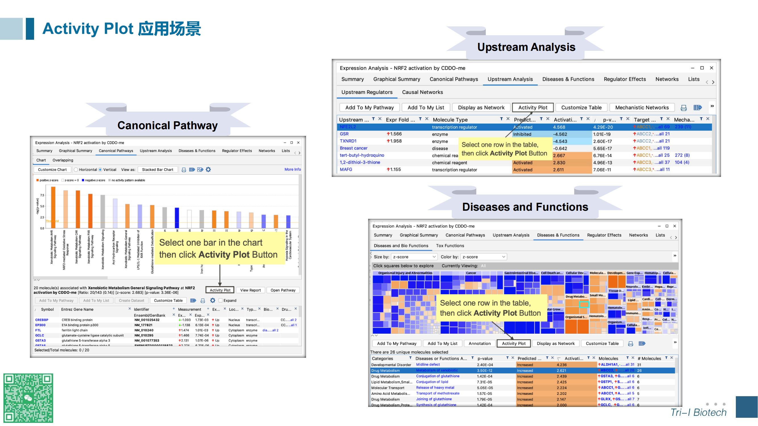Open Graphical Summary tab in Canonical Pathway window

click(75, 151)
